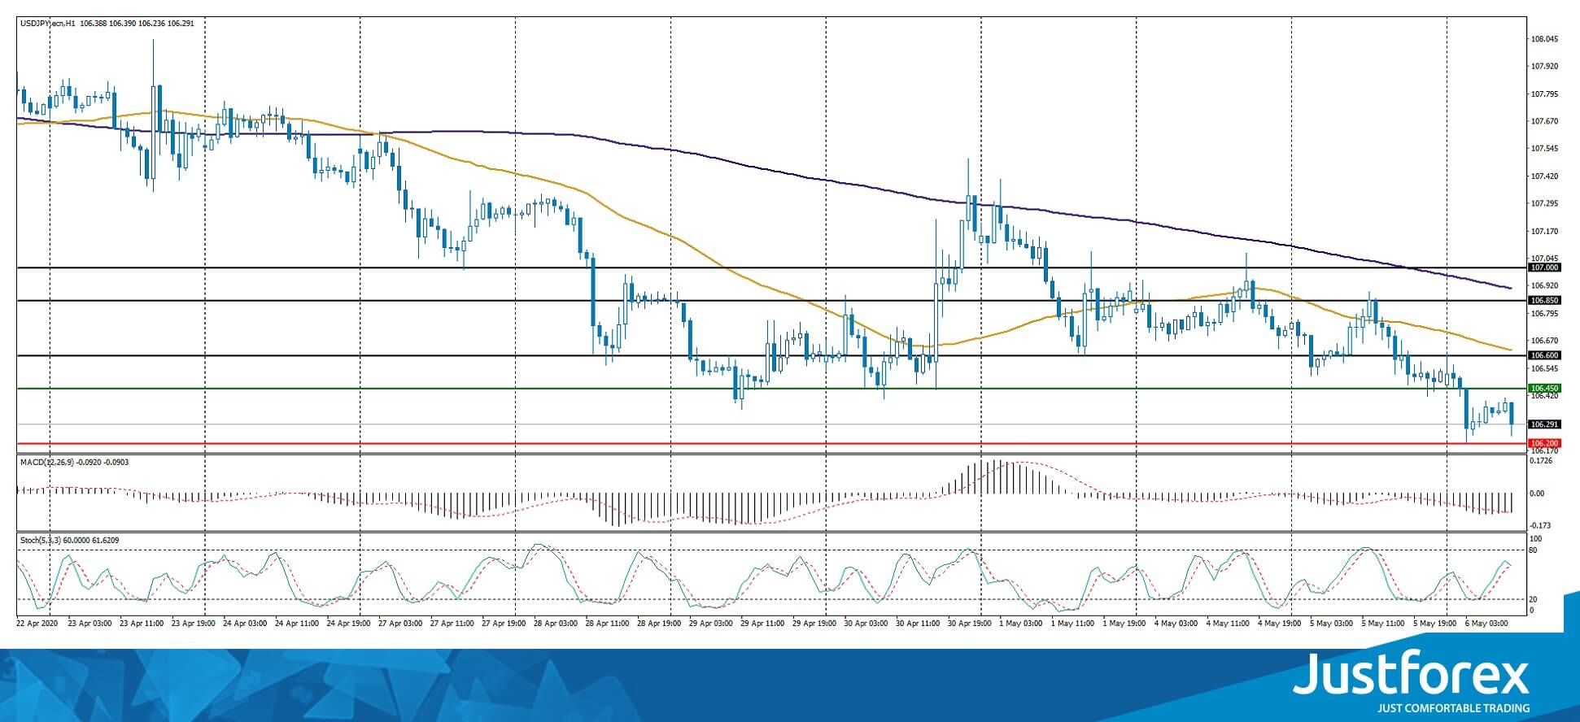Viewport: 1580px width, 722px height.
Task: Click the 30 Apr 19:00 time label
Action: point(971,624)
